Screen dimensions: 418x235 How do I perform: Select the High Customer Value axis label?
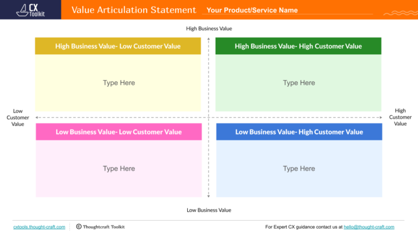(x=400, y=117)
